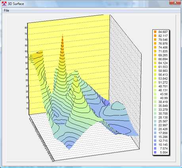This screenshot has height=168, width=182.
Task: Select legend value 25.567
Action: [x=163, y=121]
